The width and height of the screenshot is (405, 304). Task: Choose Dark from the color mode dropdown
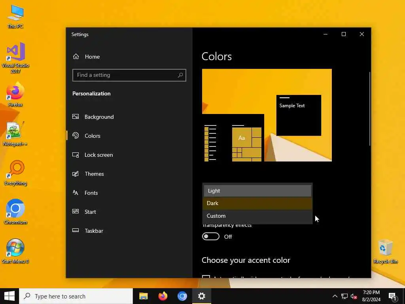(x=257, y=203)
